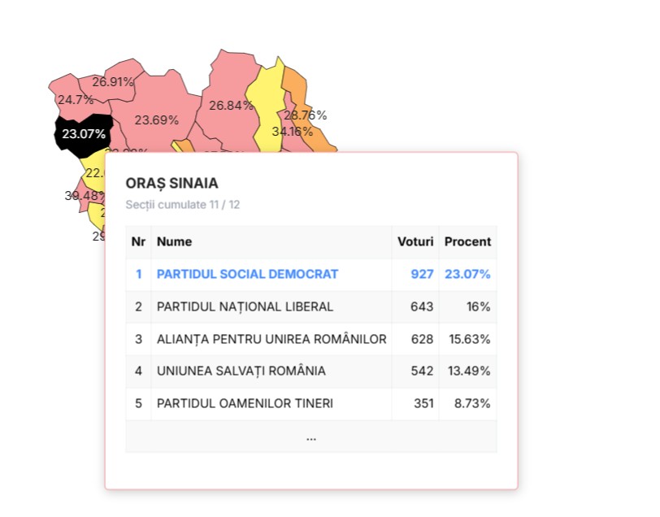
Task: Select the PARTIDUL SOCIAL DEMOCRAT row
Action: [247, 274]
